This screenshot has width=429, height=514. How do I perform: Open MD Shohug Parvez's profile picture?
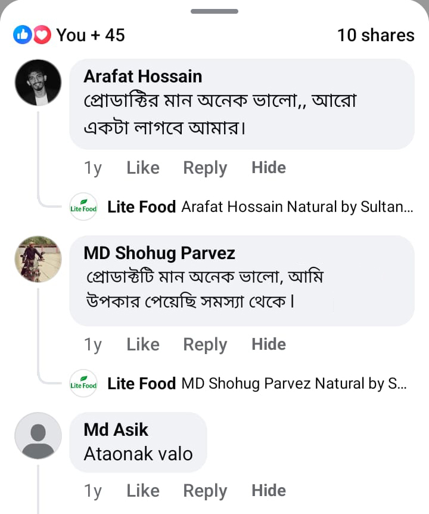[38, 259]
